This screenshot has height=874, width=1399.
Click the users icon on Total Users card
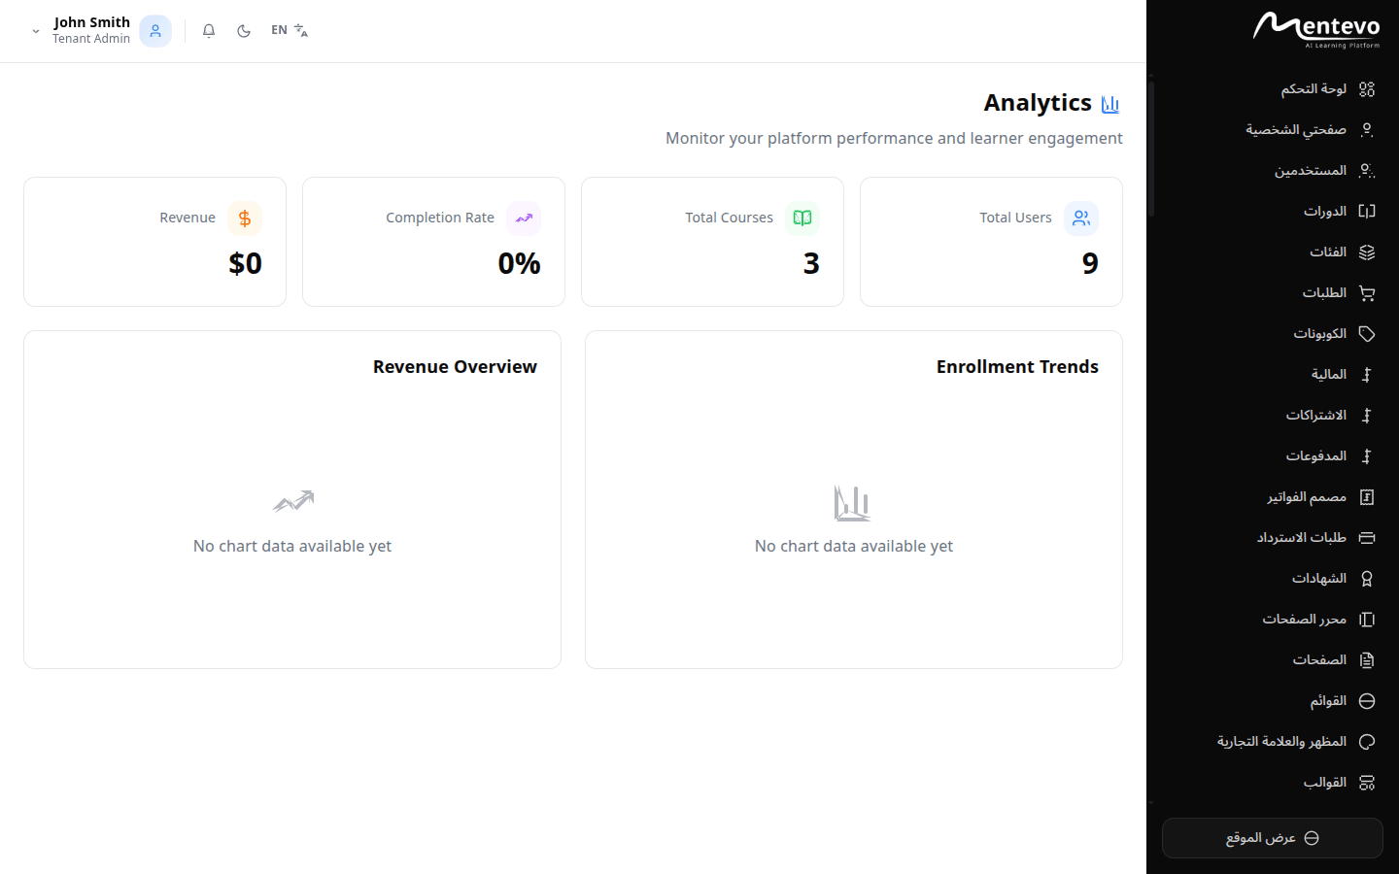(x=1080, y=218)
